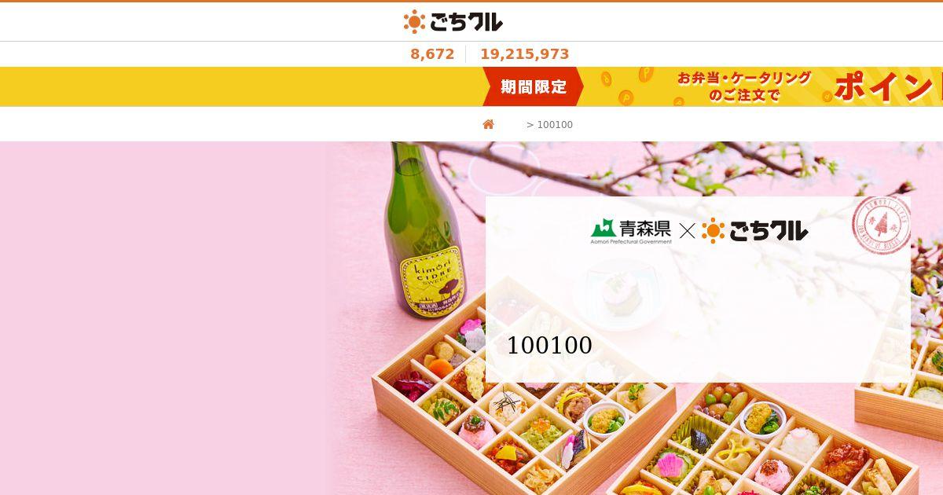The image size is (943, 495).
Task: Click the ごちクル logo in the header
Action: point(453,22)
